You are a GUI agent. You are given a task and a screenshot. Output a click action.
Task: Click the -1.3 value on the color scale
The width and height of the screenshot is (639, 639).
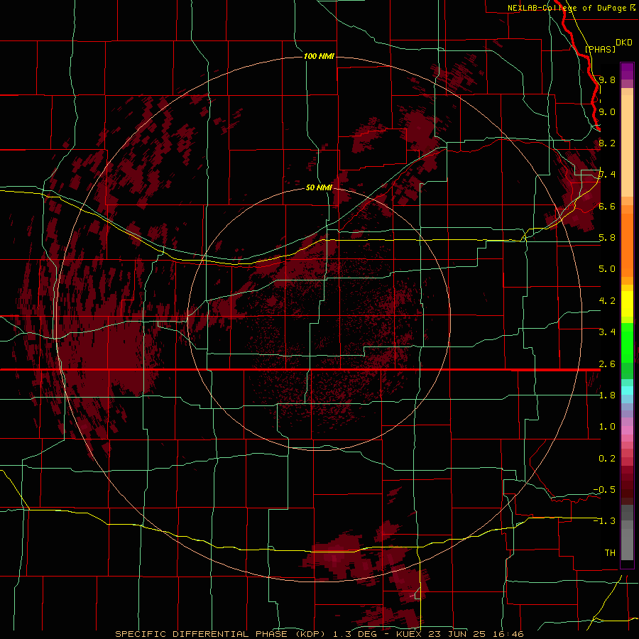(604, 521)
